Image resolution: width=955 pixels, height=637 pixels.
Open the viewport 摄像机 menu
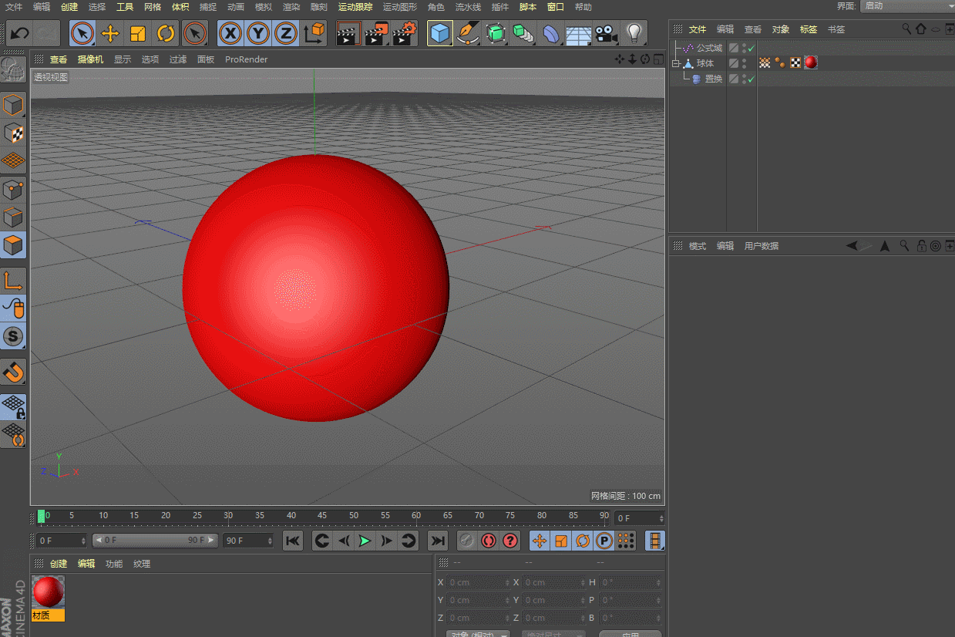pos(90,59)
